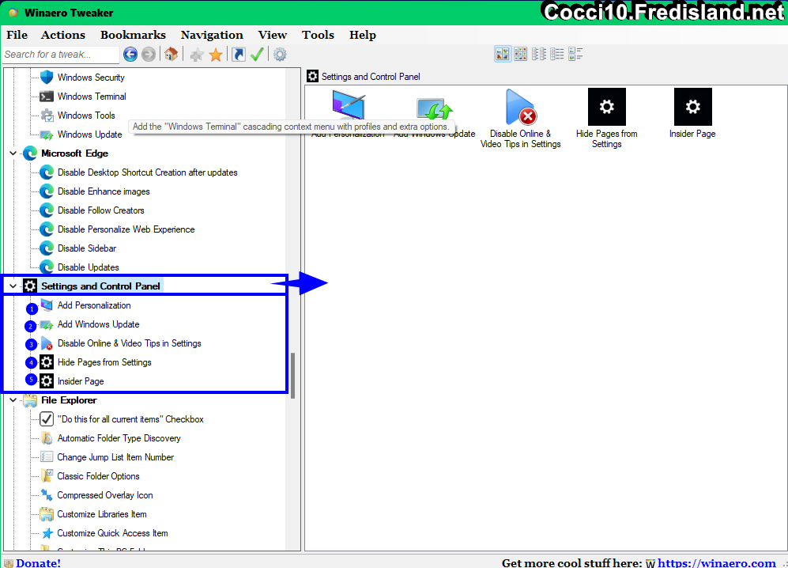Switch to list view mode

tap(557, 54)
